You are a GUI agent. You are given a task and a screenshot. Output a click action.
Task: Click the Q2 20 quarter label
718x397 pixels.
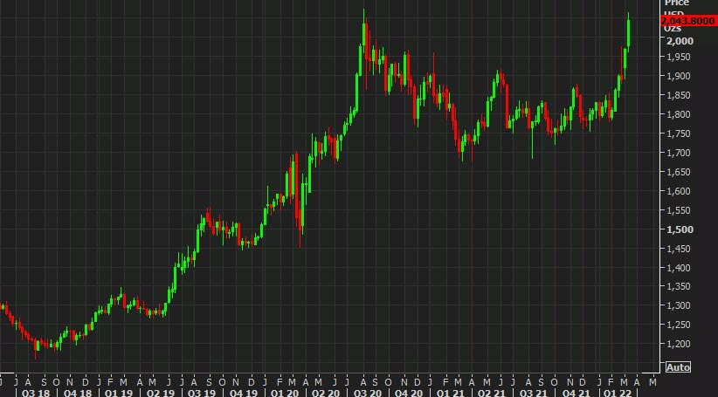pos(326,393)
